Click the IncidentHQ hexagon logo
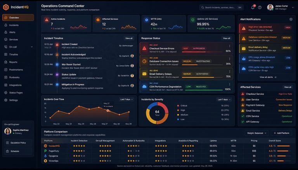The height and width of the screenshot is (170, 298). click(6, 7)
